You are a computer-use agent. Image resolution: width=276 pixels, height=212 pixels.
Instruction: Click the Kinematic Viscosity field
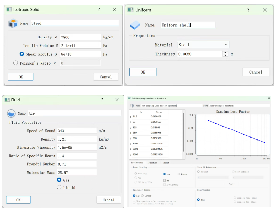tap(77, 147)
